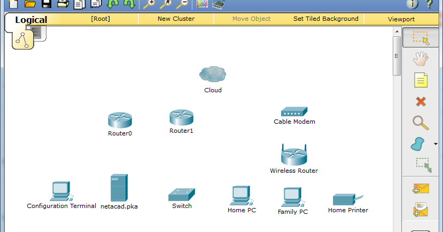
Task: Choose the Inspect magnifier tool
Action: pos(421,123)
